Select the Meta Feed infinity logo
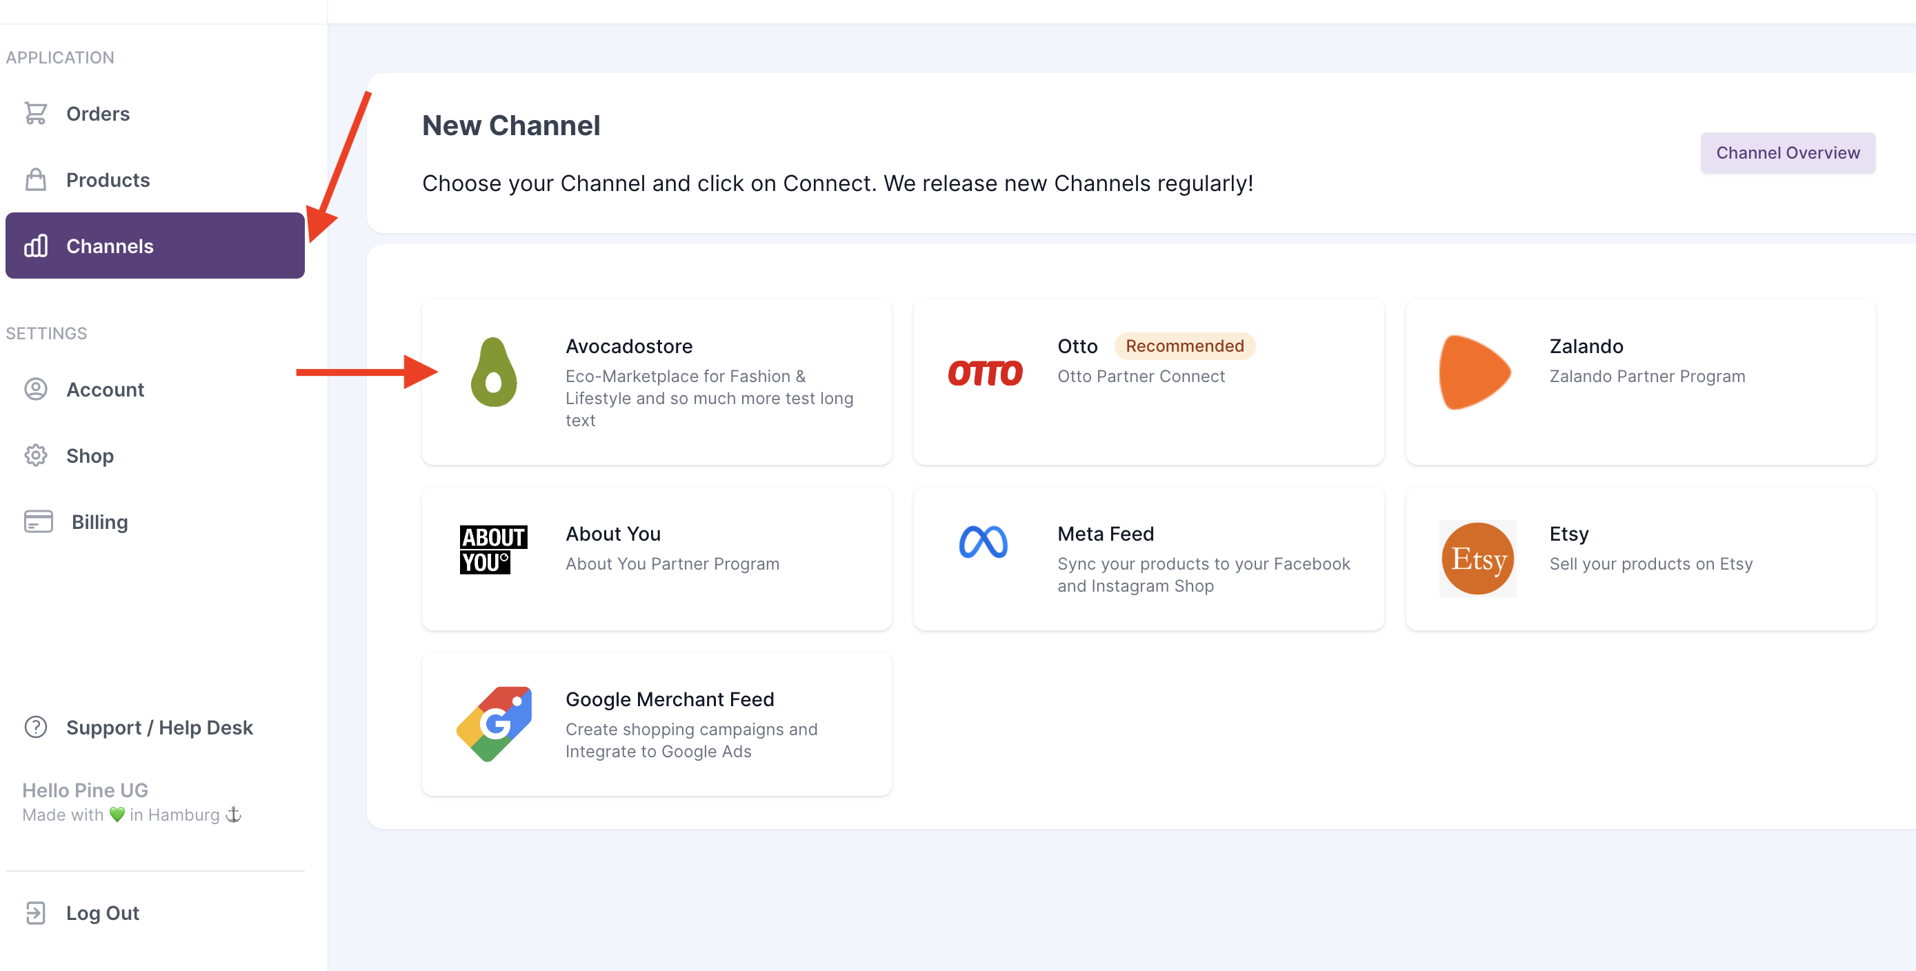Screen dimensions: 1916x971 (x=984, y=542)
